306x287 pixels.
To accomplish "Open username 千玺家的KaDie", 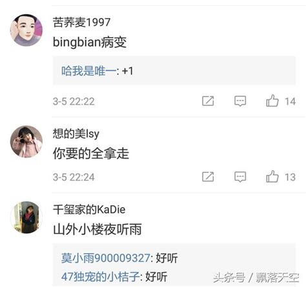I will (89, 210).
